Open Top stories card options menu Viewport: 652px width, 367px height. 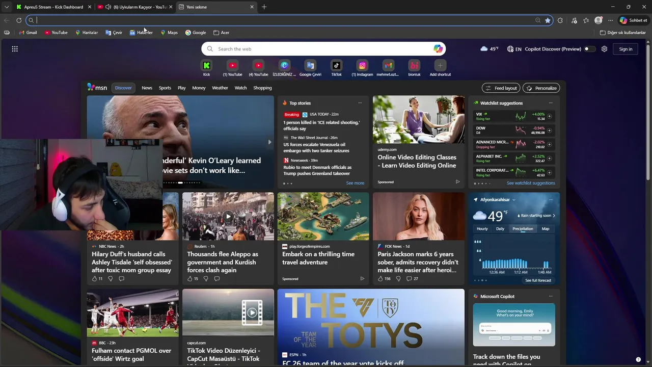click(360, 103)
